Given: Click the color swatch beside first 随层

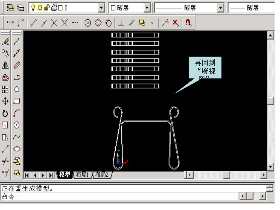Looking at the screenshot, I should 113,8.
